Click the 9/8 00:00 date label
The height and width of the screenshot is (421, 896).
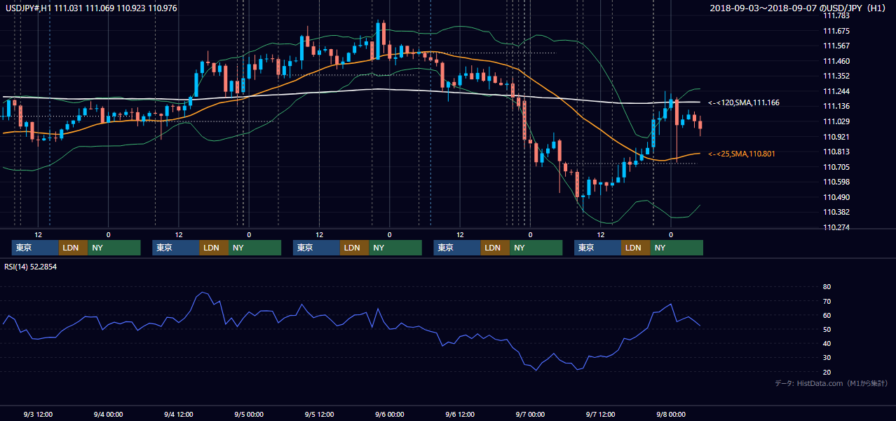671,414
